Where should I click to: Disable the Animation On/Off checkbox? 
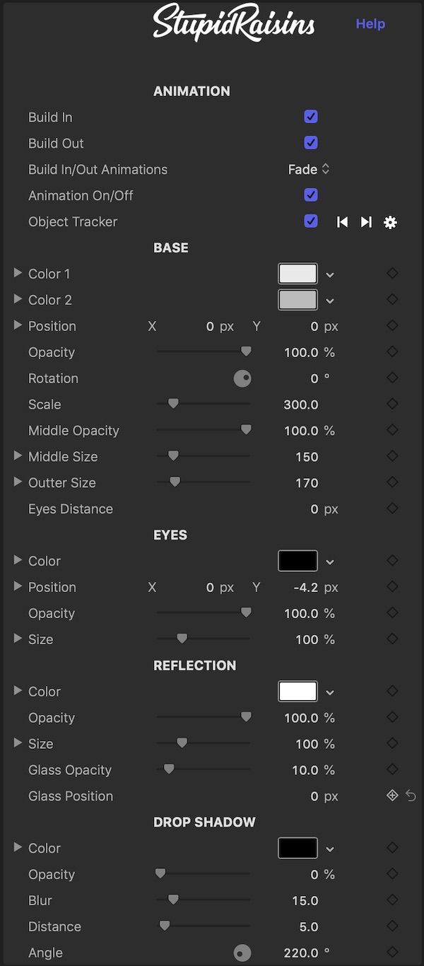click(x=311, y=195)
